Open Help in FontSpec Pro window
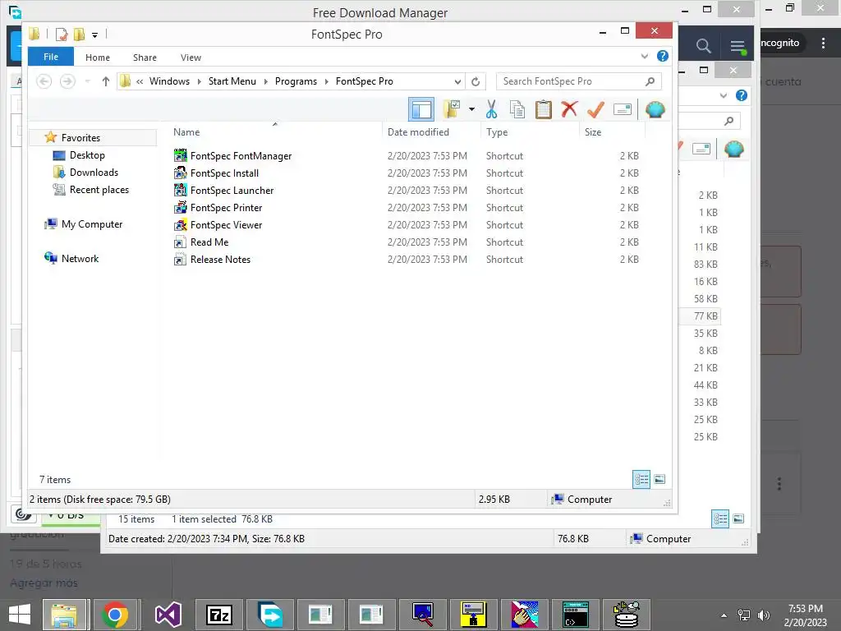The image size is (841, 631). 663,56
